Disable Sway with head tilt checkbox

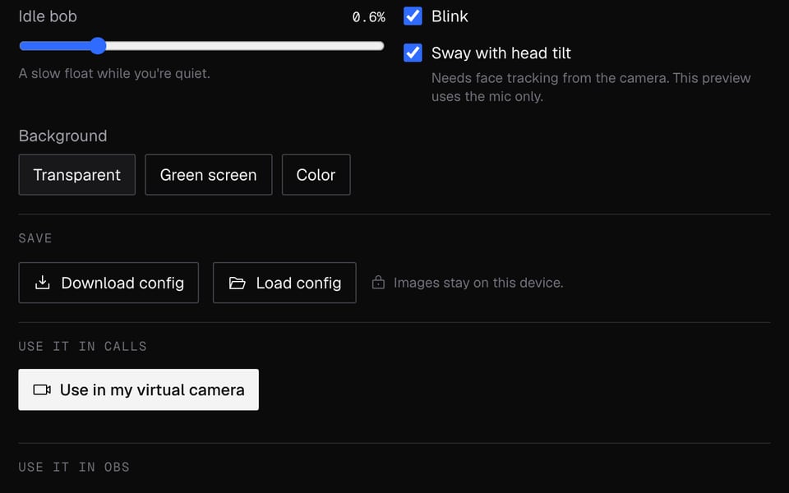coord(413,53)
